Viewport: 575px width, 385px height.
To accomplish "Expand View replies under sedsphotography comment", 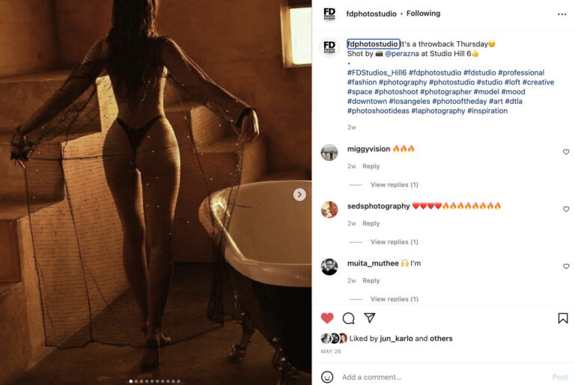I will 395,241.
